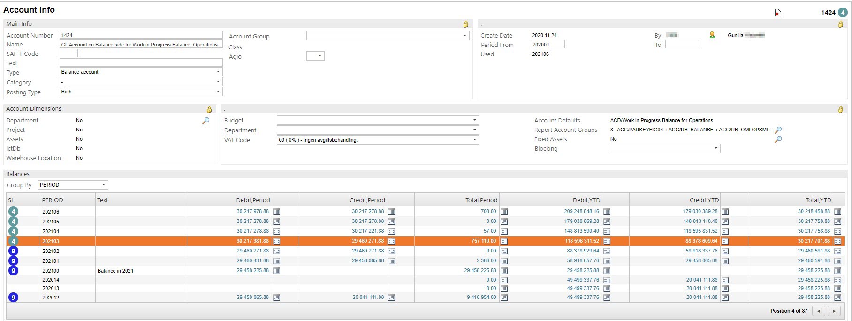Click the Account Number input field
The image size is (852, 321).
[x=141, y=35]
